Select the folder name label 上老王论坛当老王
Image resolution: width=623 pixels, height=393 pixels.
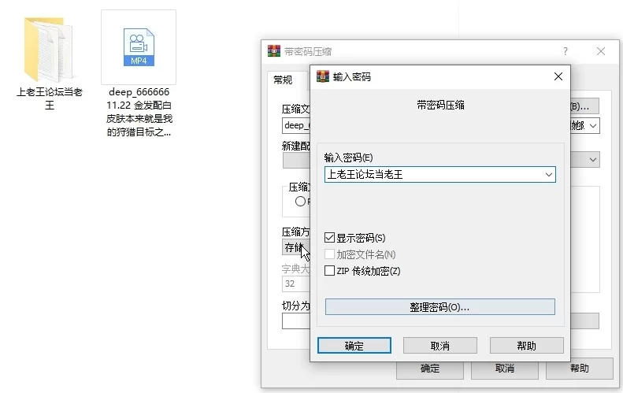(x=50, y=98)
